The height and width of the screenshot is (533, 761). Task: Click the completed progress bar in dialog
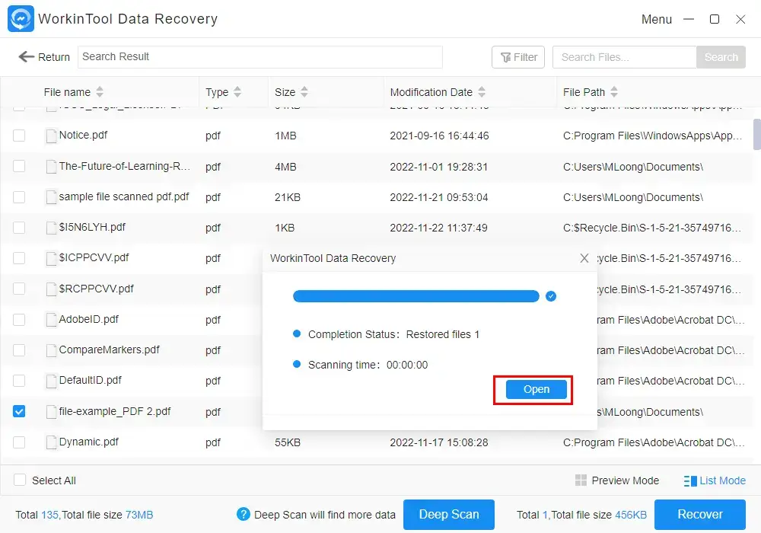click(416, 296)
